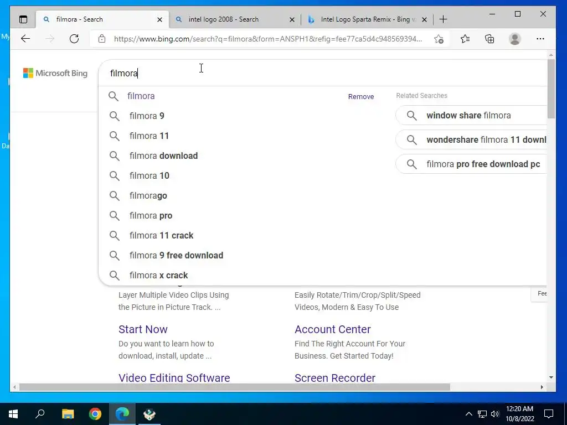Choose the 'filmora pro' suggestion
The height and width of the screenshot is (425, 567).
[x=151, y=215]
